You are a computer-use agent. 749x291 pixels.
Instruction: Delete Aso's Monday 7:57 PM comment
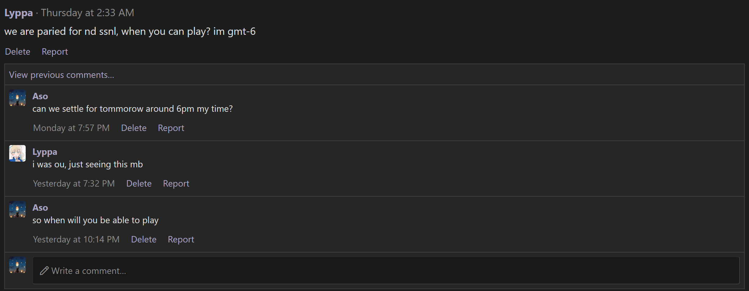click(134, 128)
